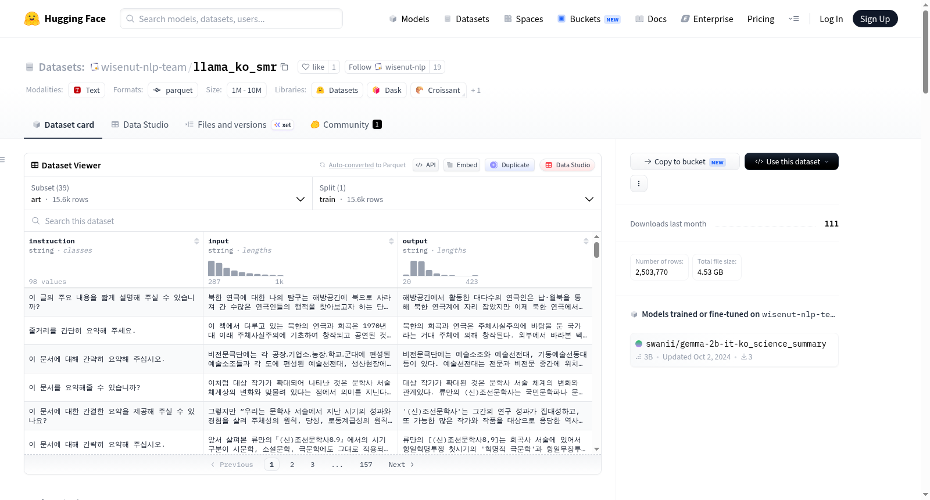930x500 pixels.
Task: Focus the models, datasets, users search box
Action: tap(231, 19)
